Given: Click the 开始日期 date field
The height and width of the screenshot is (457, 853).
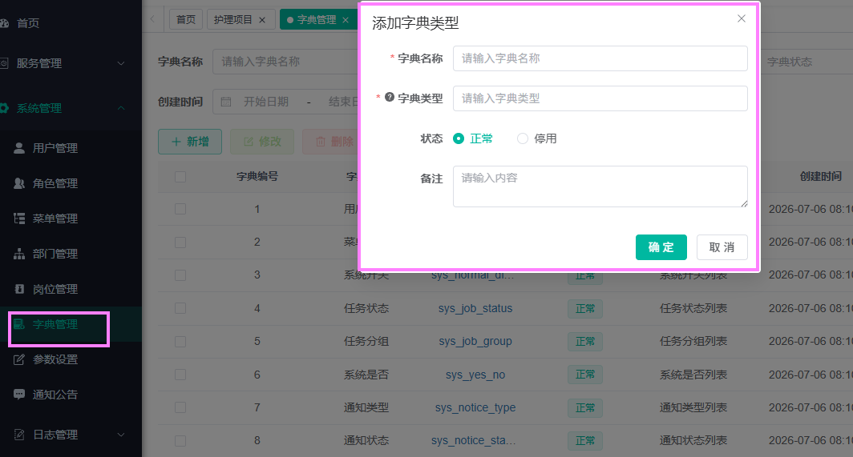Looking at the screenshot, I should click(x=266, y=102).
